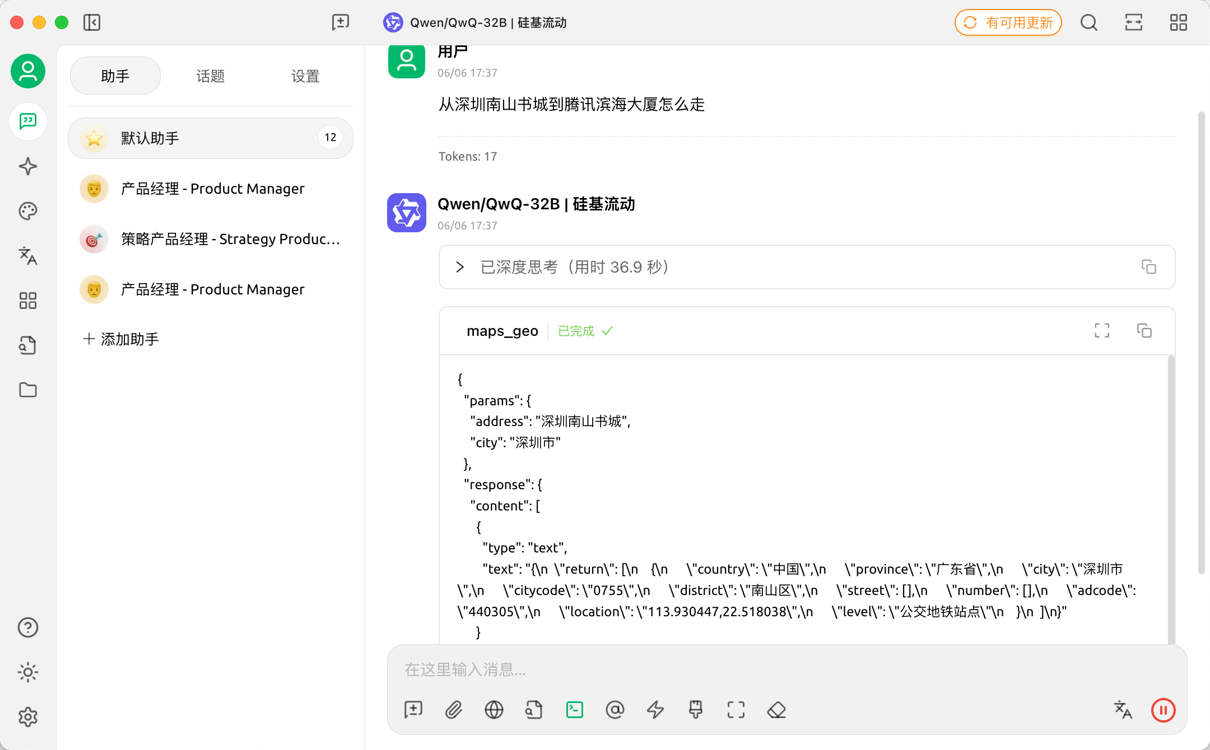Click the tool result panel scrollbar
The image size is (1210, 750).
(1171, 499)
